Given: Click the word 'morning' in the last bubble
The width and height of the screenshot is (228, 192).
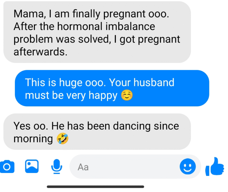Looking at the screenshot, I should click(x=33, y=139).
